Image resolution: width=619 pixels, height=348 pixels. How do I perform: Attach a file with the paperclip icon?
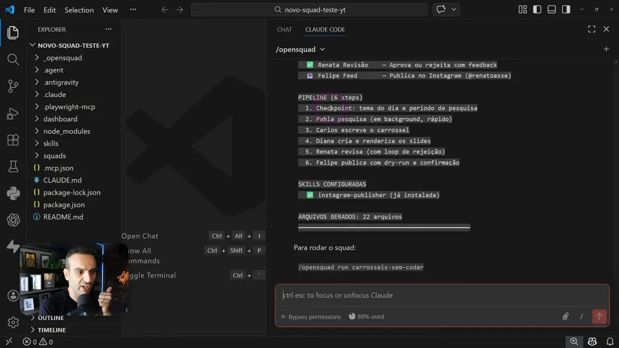tap(565, 317)
